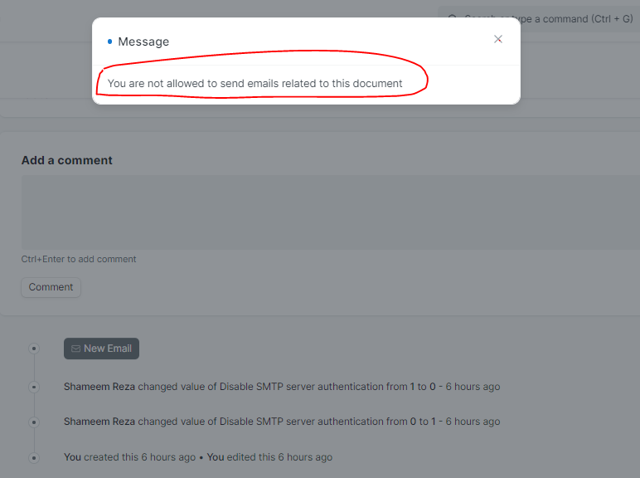Viewport: 640px width, 478px height.
Task: Click the You edited this 6 hours ago text
Action: click(x=269, y=457)
